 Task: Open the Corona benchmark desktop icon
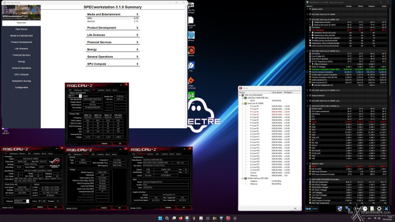pyautogui.click(x=191, y=51)
